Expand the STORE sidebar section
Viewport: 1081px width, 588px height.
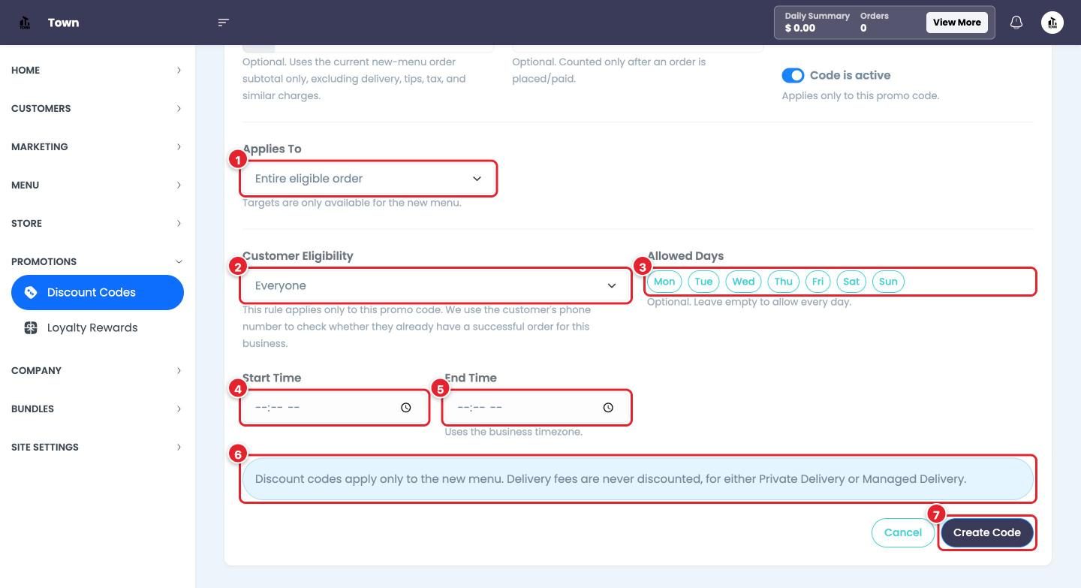coord(96,223)
